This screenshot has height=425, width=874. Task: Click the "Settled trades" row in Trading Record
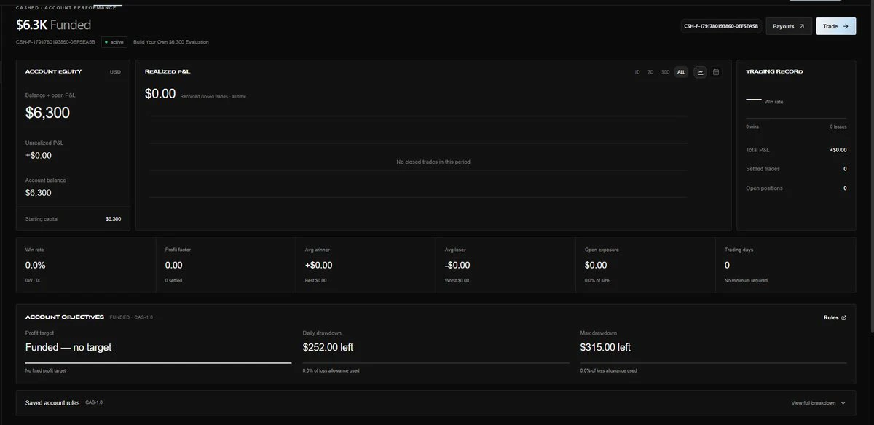tap(796, 169)
